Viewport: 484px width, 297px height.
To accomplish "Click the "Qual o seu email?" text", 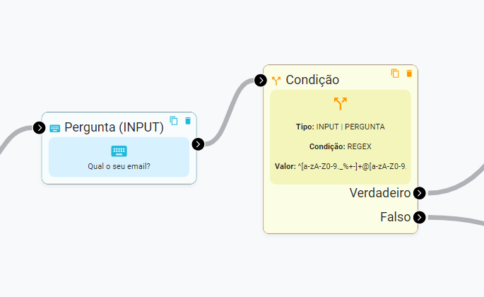I will point(119,167).
